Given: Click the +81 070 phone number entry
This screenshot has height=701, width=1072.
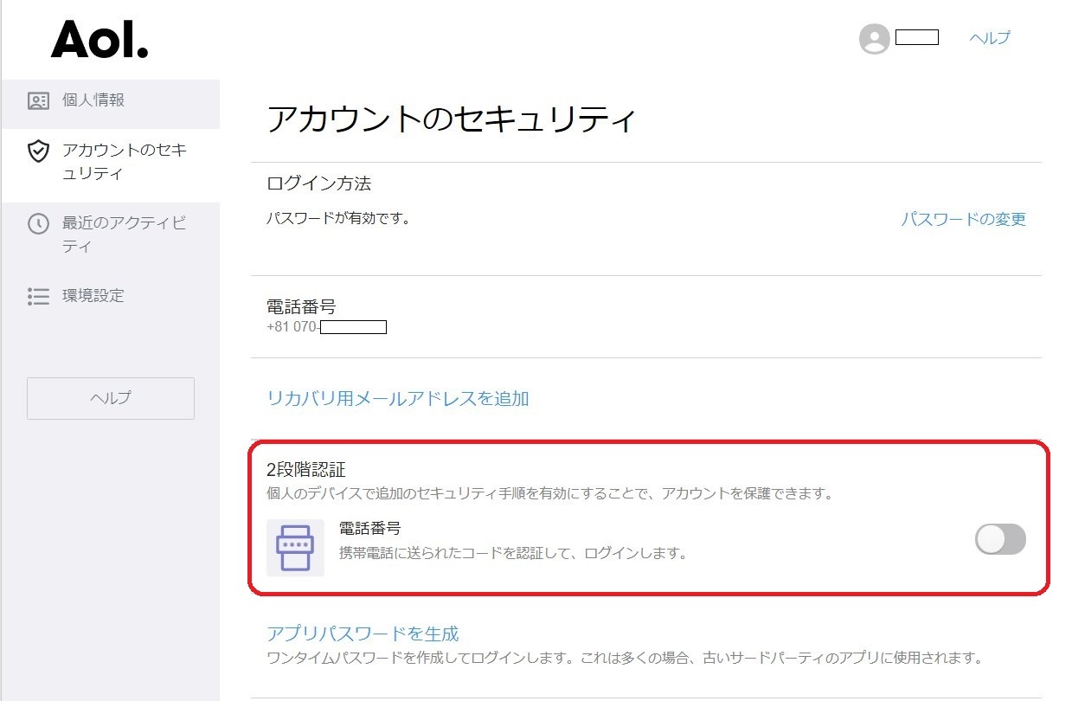Looking at the screenshot, I should coord(326,327).
